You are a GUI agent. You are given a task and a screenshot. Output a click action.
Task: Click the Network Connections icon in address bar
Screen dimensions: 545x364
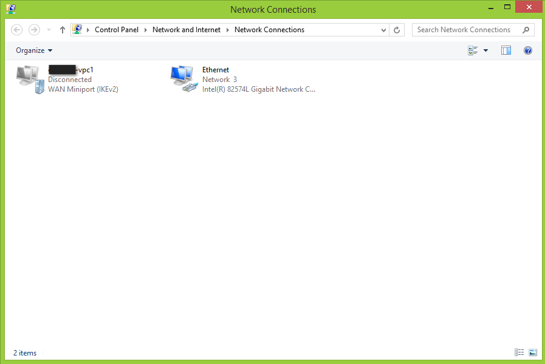(77, 29)
